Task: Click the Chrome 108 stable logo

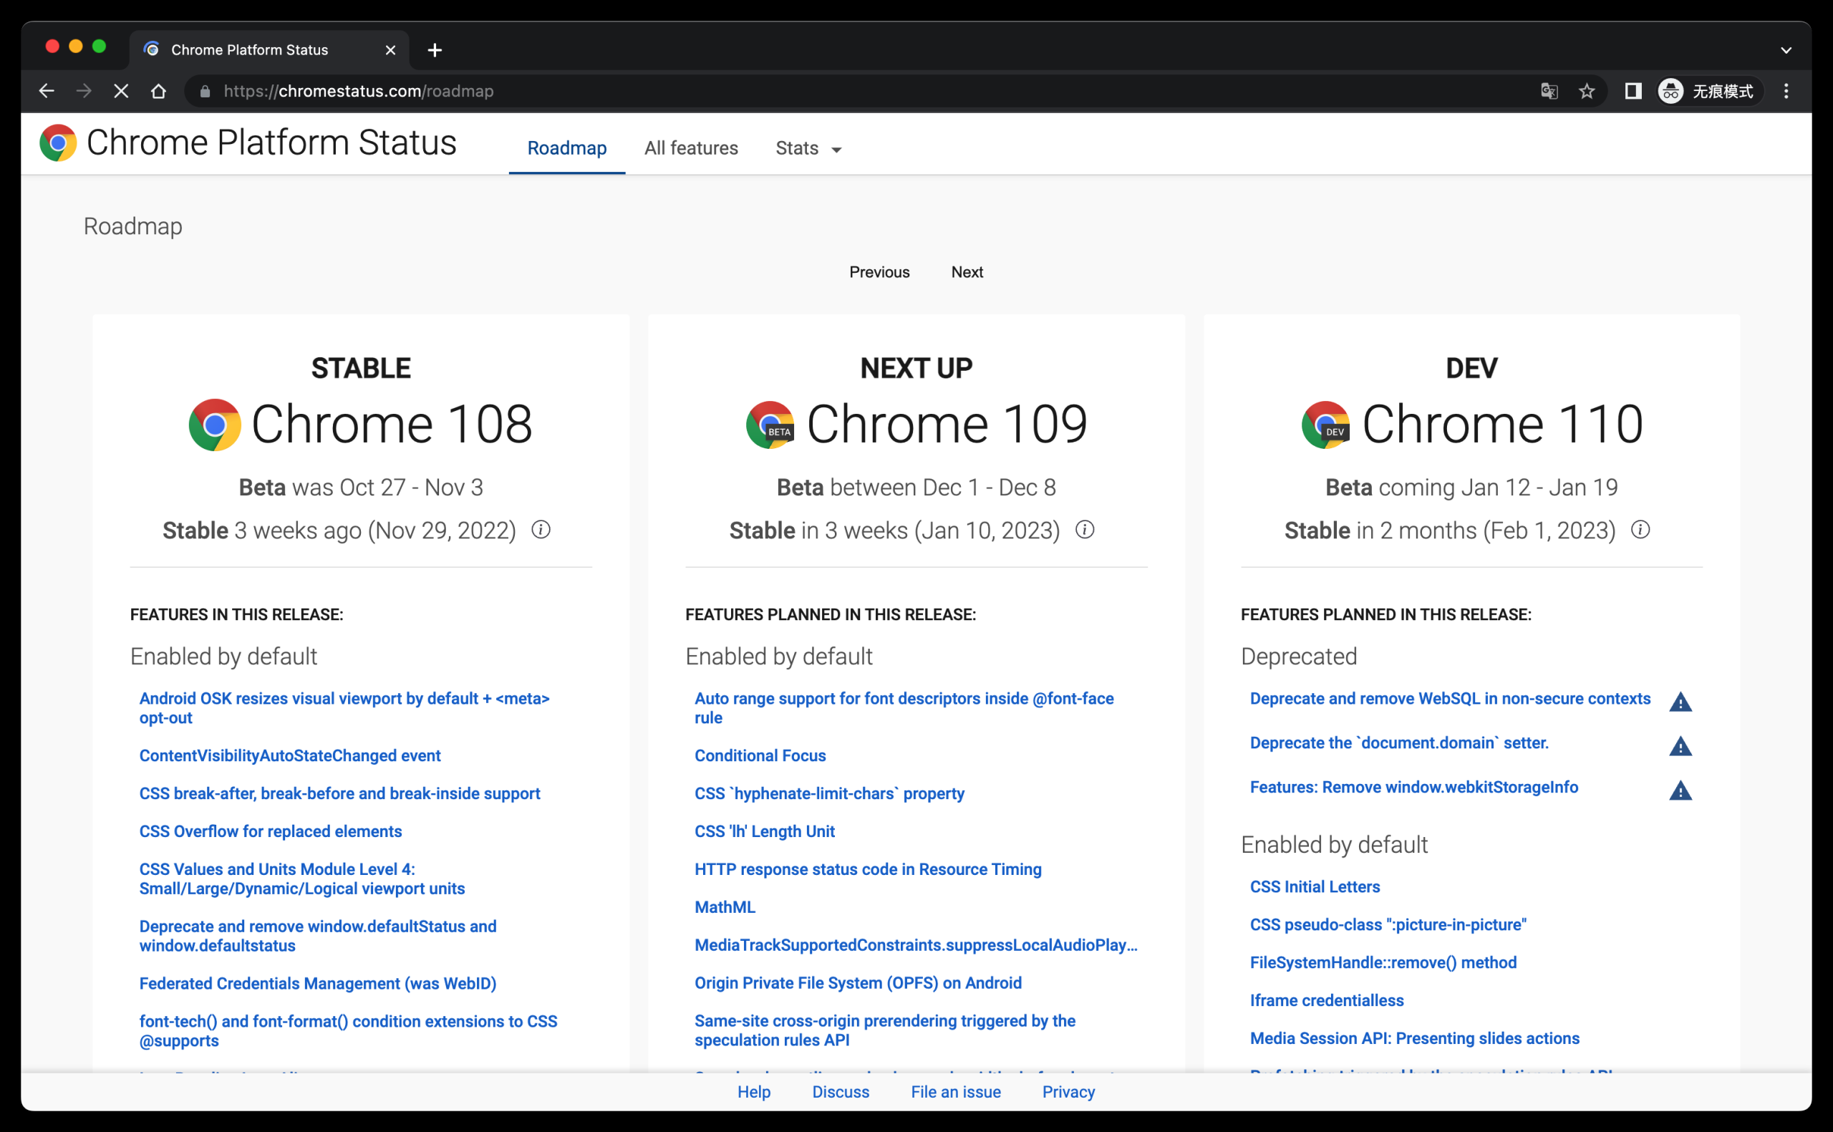Action: point(215,425)
